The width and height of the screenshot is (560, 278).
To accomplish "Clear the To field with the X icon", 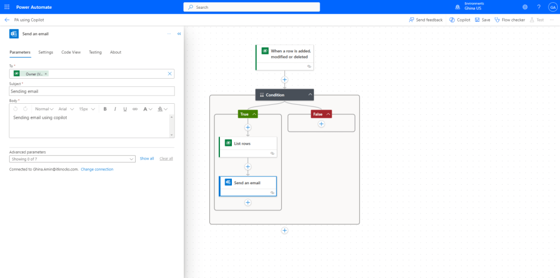I will pyautogui.click(x=170, y=74).
